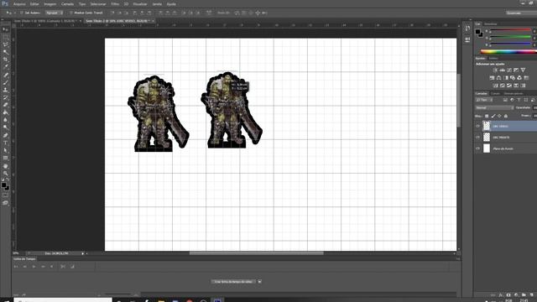Select the Horizontal Type tool
This screenshot has height=302, width=537.
click(x=6, y=143)
